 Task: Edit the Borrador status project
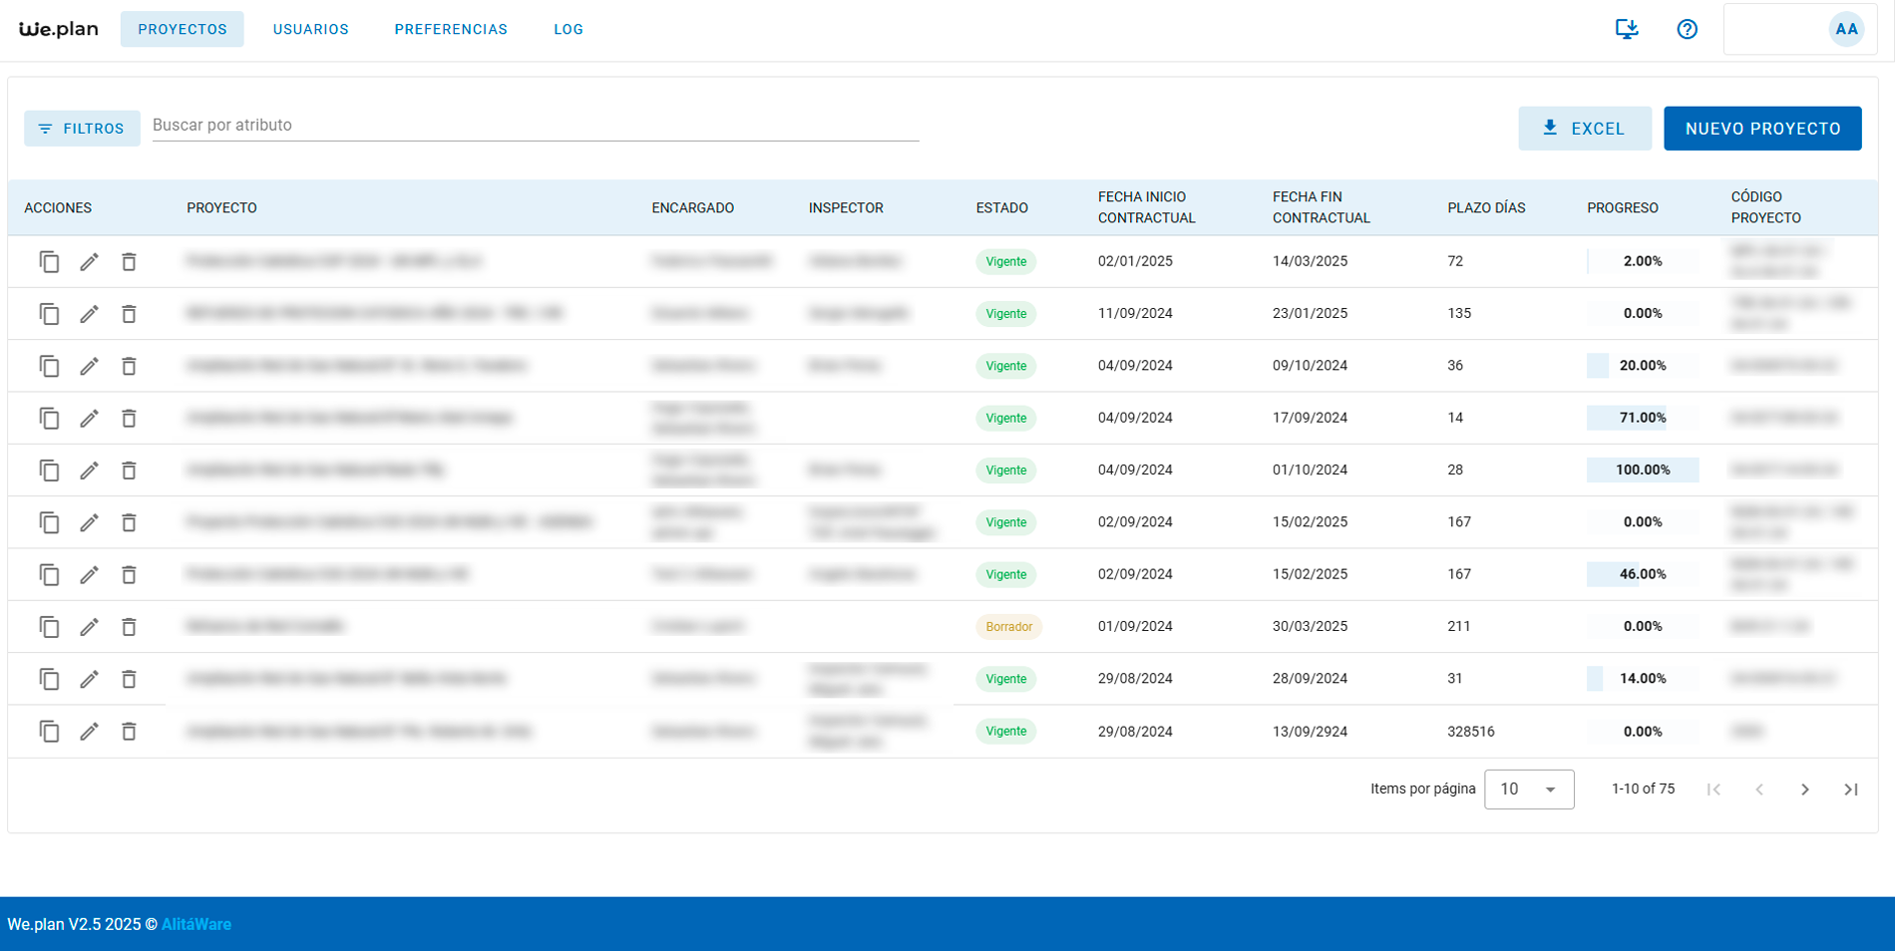(89, 627)
